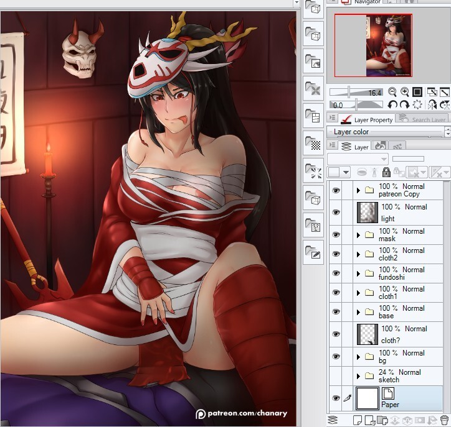
Task: Click the Fit to Screen toggle icon
Action: tap(432, 92)
